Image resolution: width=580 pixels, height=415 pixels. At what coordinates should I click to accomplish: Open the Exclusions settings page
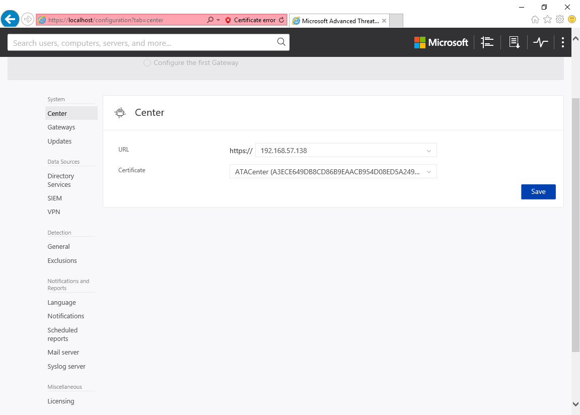[62, 261]
